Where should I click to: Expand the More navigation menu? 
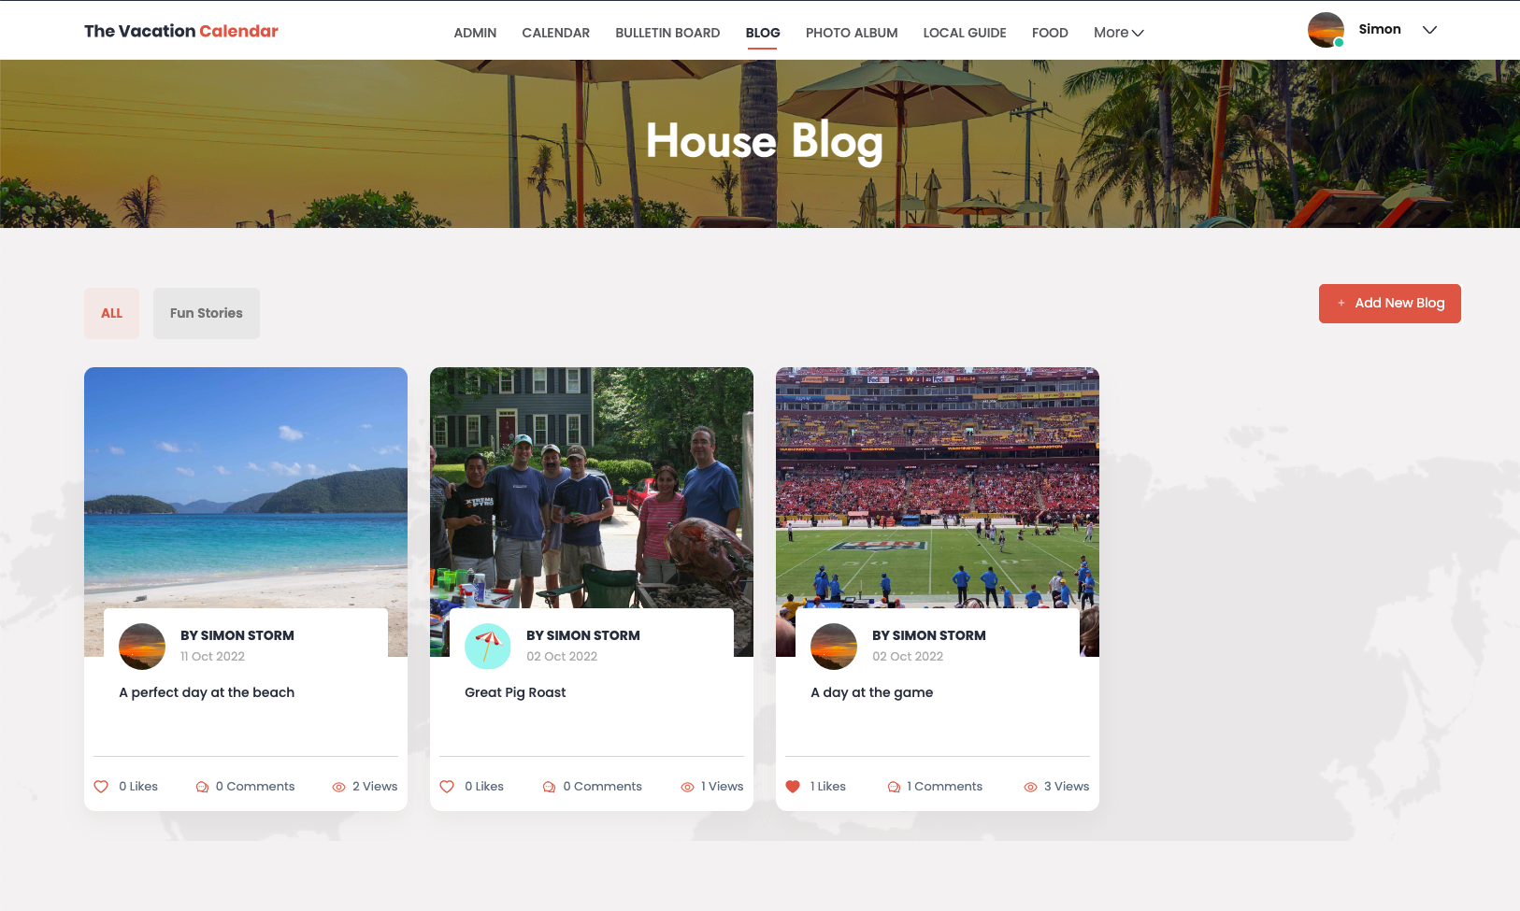[1119, 33]
